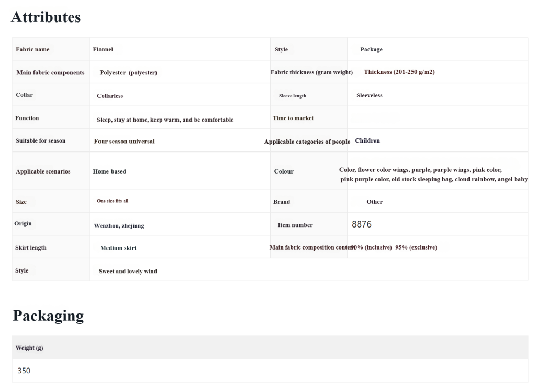Select the Flannel fabric name value
The width and height of the screenshot is (536, 390).
(x=103, y=49)
